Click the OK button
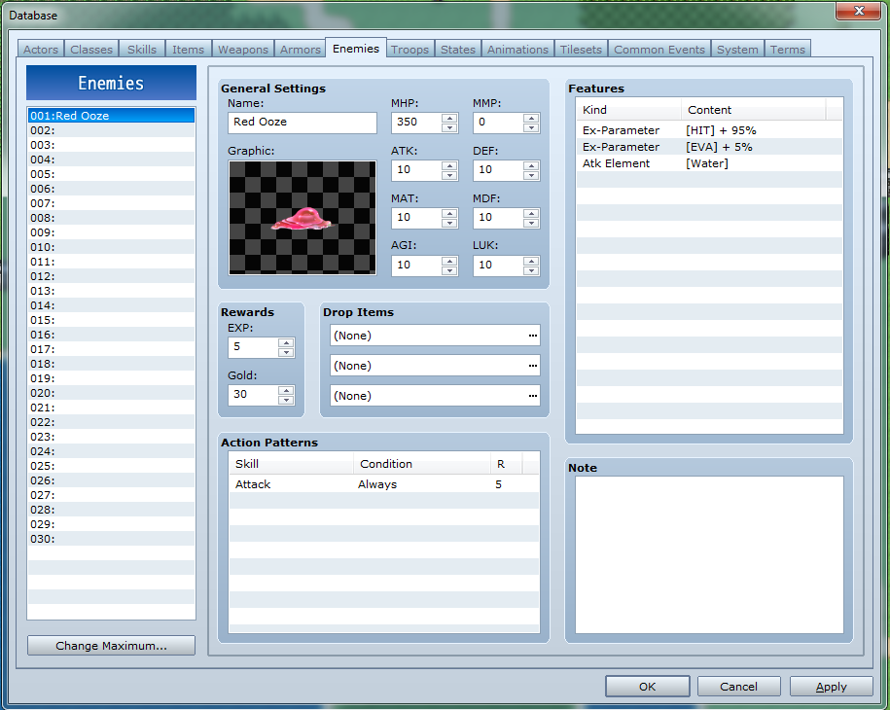The height and width of the screenshot is (710, 890). [647, 686]
